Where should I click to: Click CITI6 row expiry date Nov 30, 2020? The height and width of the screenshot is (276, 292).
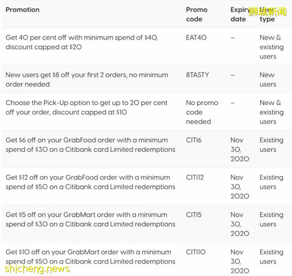(x=240, y=150)
